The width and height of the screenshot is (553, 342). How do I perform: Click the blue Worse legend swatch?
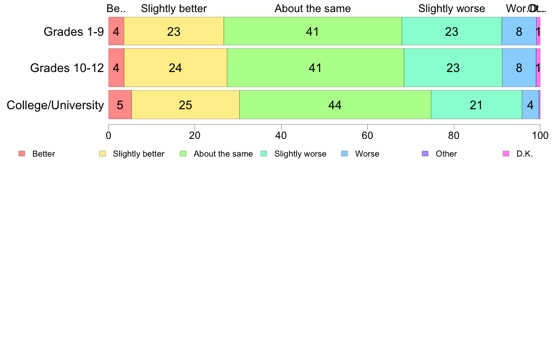tap(344, 153)
